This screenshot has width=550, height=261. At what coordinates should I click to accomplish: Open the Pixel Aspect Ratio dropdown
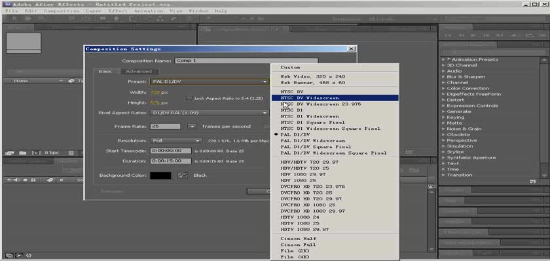click(209, 113)
